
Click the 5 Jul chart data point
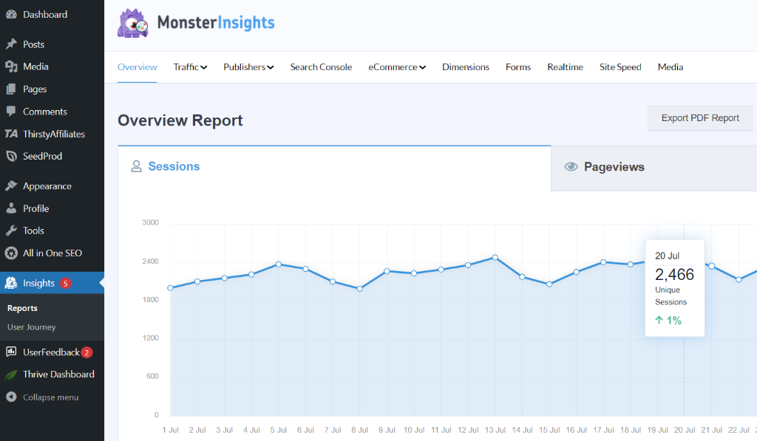[279, 264]
